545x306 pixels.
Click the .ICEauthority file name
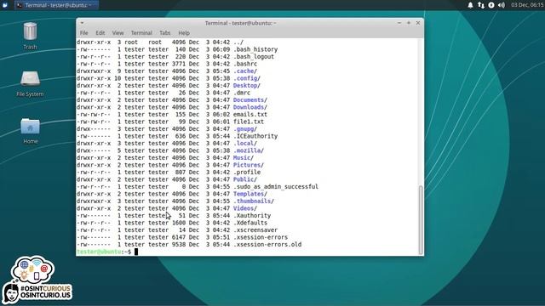tap(255, 136)
